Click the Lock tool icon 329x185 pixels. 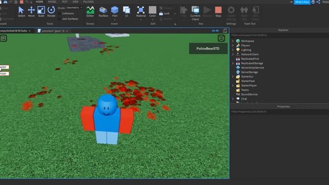(161, 14)
